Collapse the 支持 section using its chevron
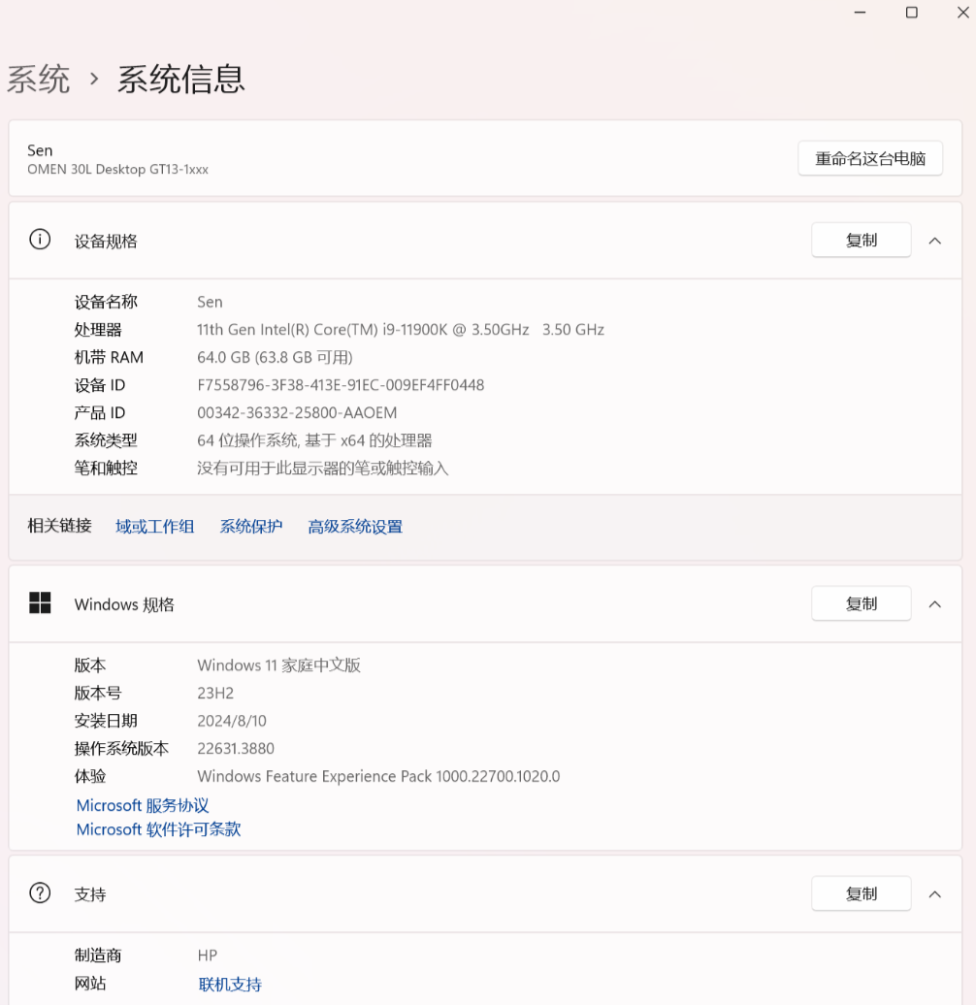 [x=935, y=893]
